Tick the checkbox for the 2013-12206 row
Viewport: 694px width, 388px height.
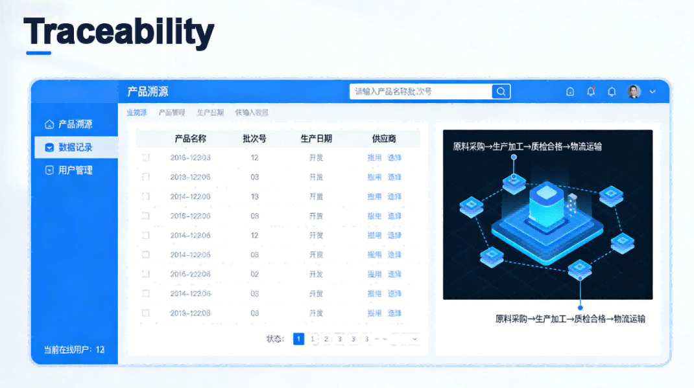147,176
